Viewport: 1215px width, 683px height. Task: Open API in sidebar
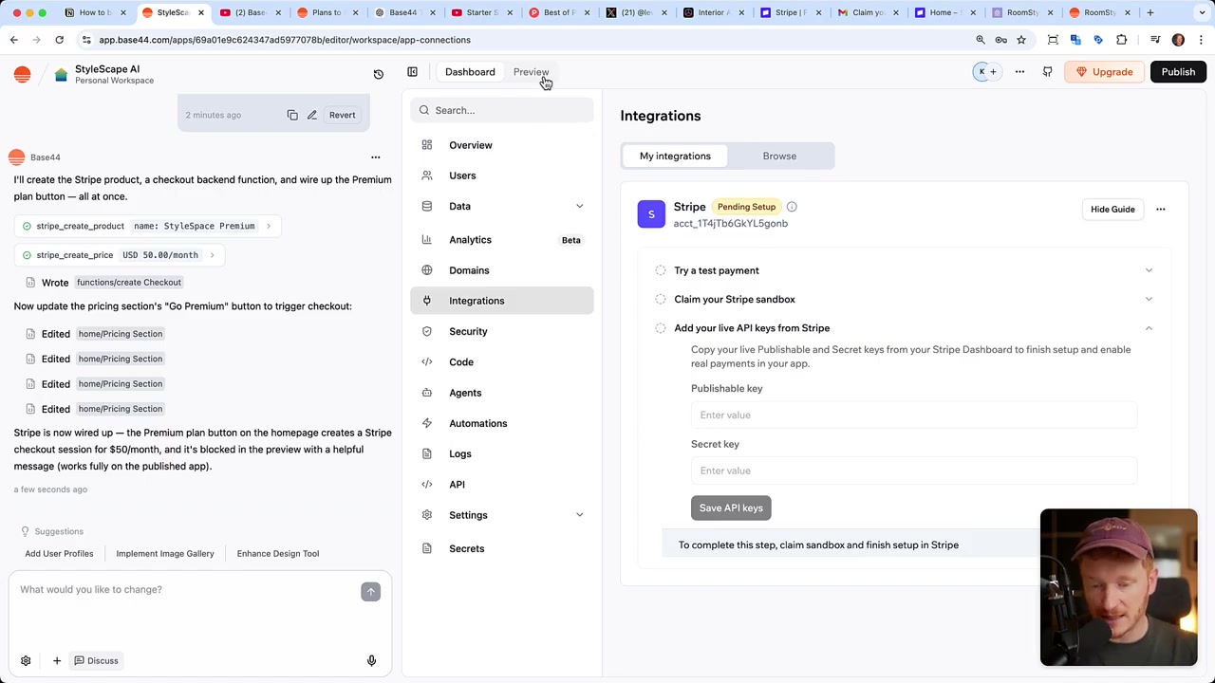coord(502,484)
